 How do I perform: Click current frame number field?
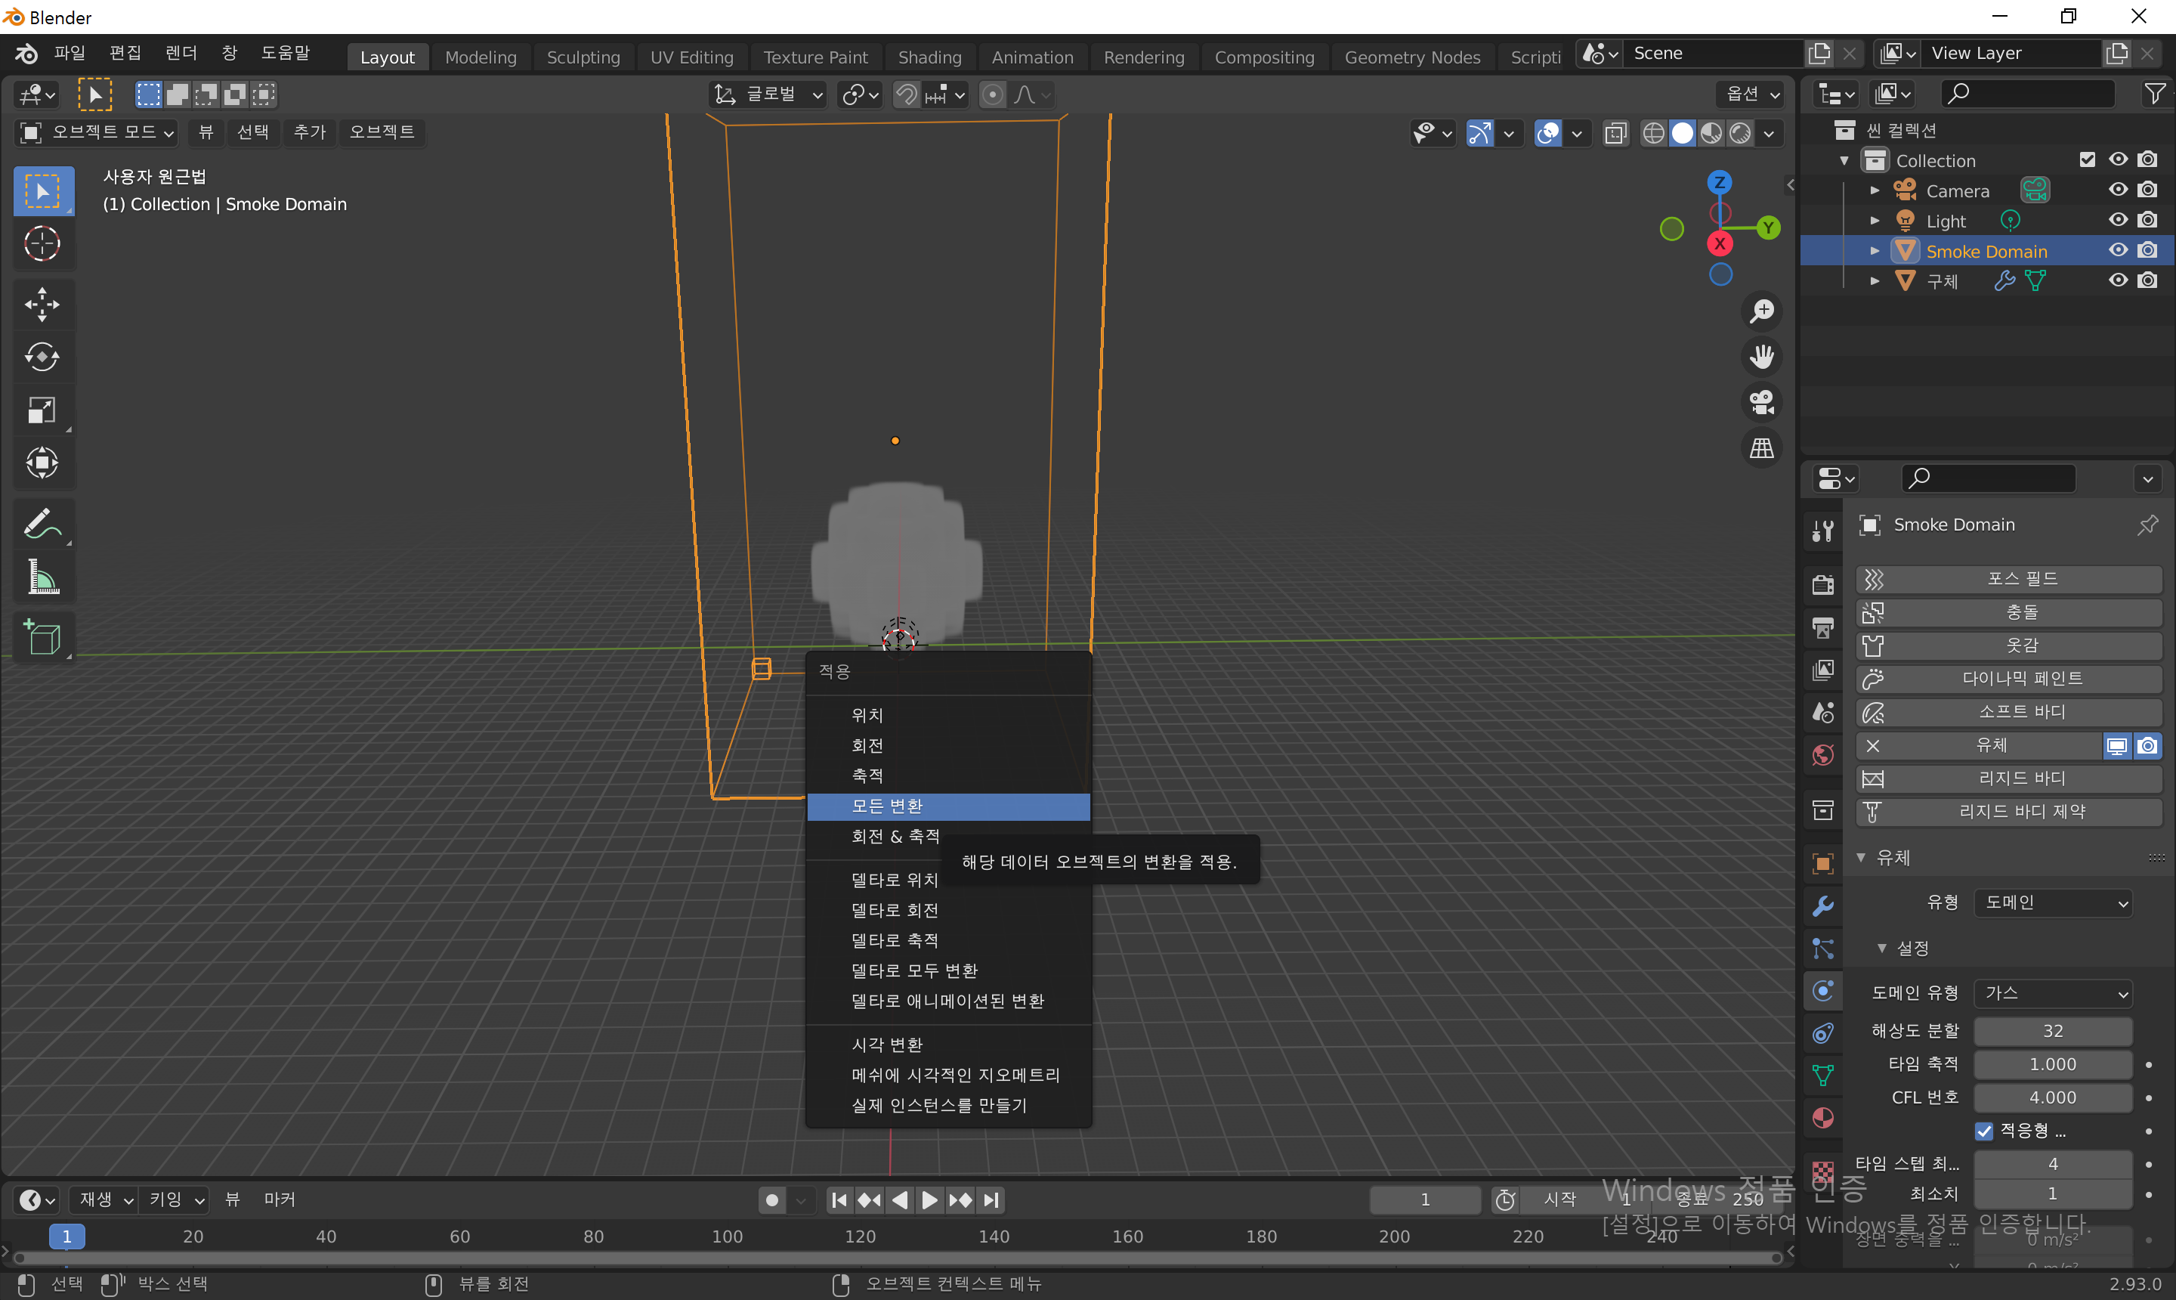click(x=1425, y=1200)
